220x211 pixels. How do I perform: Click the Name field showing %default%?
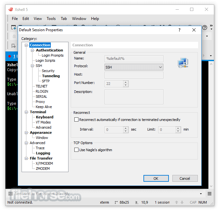pos(134,59)
